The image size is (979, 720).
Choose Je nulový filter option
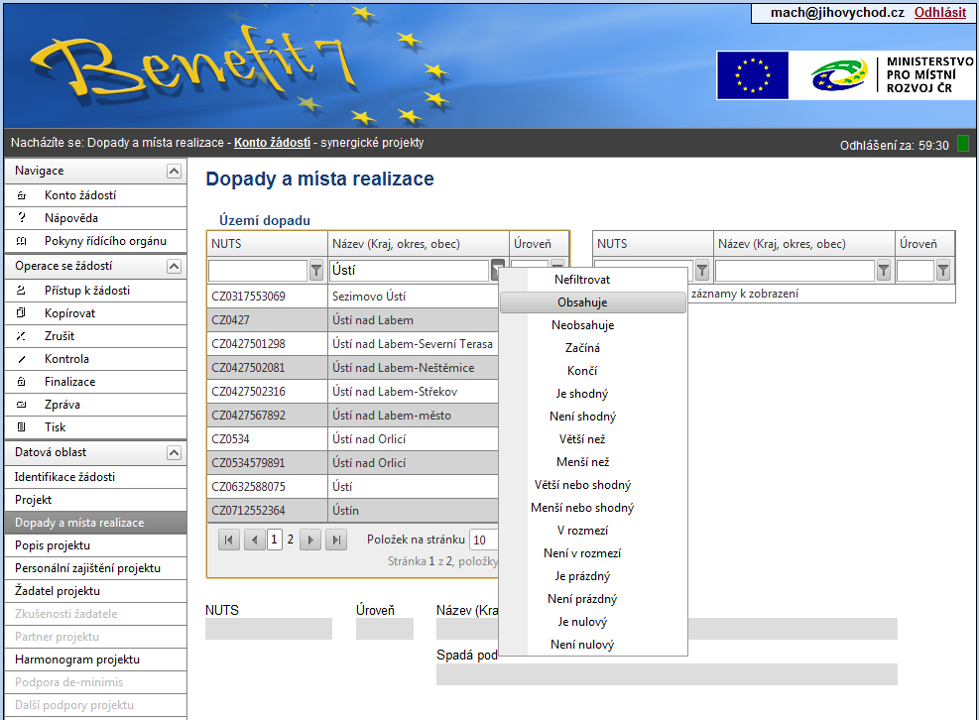click(582, 622)
